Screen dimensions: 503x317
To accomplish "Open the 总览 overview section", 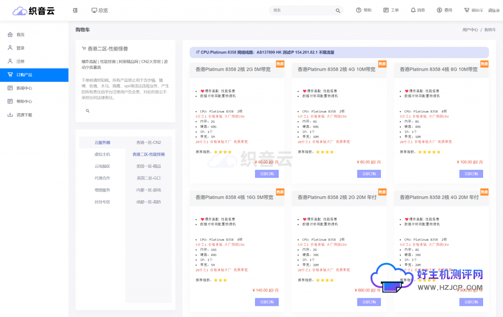I will point(100,10).
